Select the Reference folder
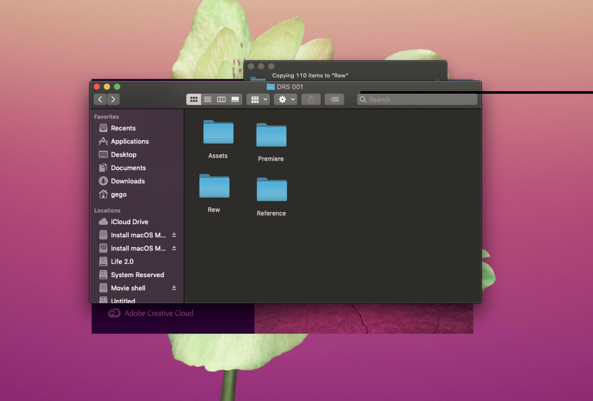The height and width of the screenshot is (401, 593). (x=272, y=190)
